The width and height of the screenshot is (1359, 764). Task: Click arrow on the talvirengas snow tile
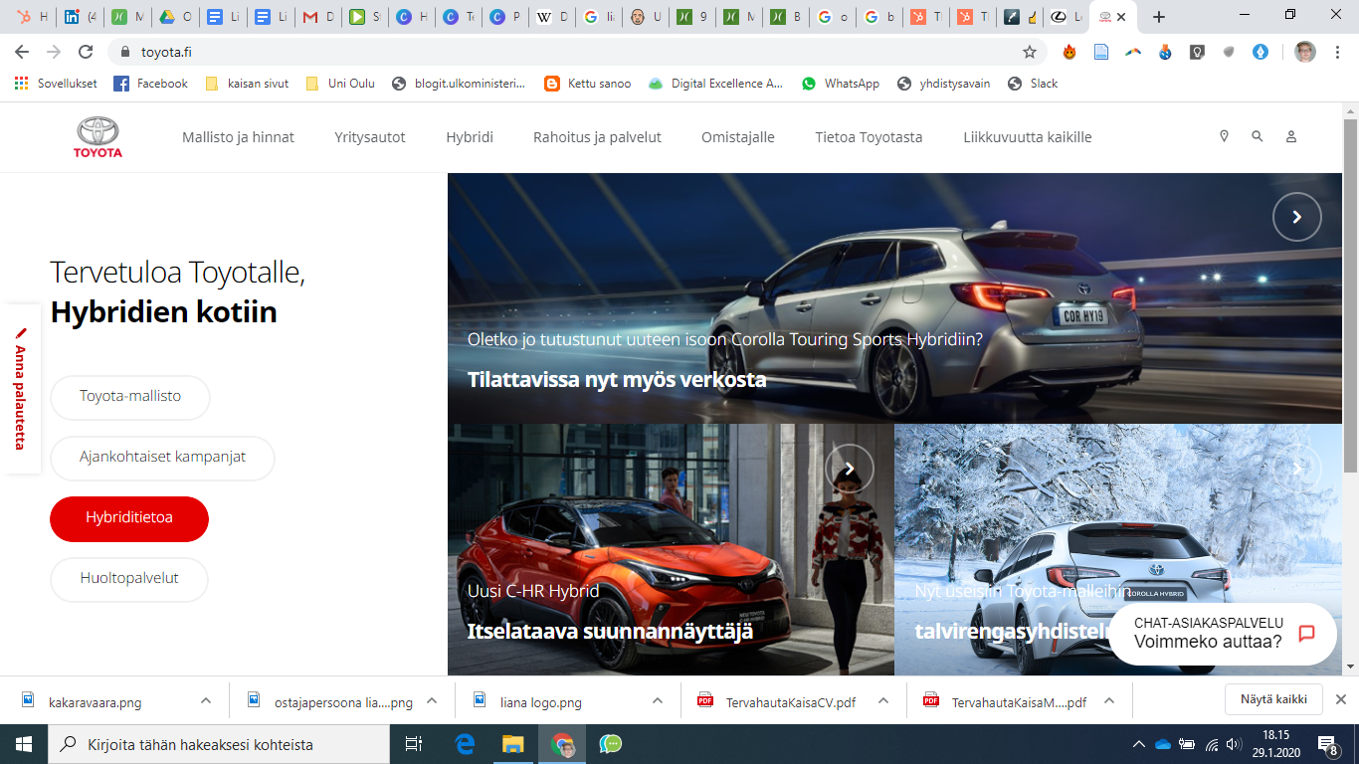1297,468
